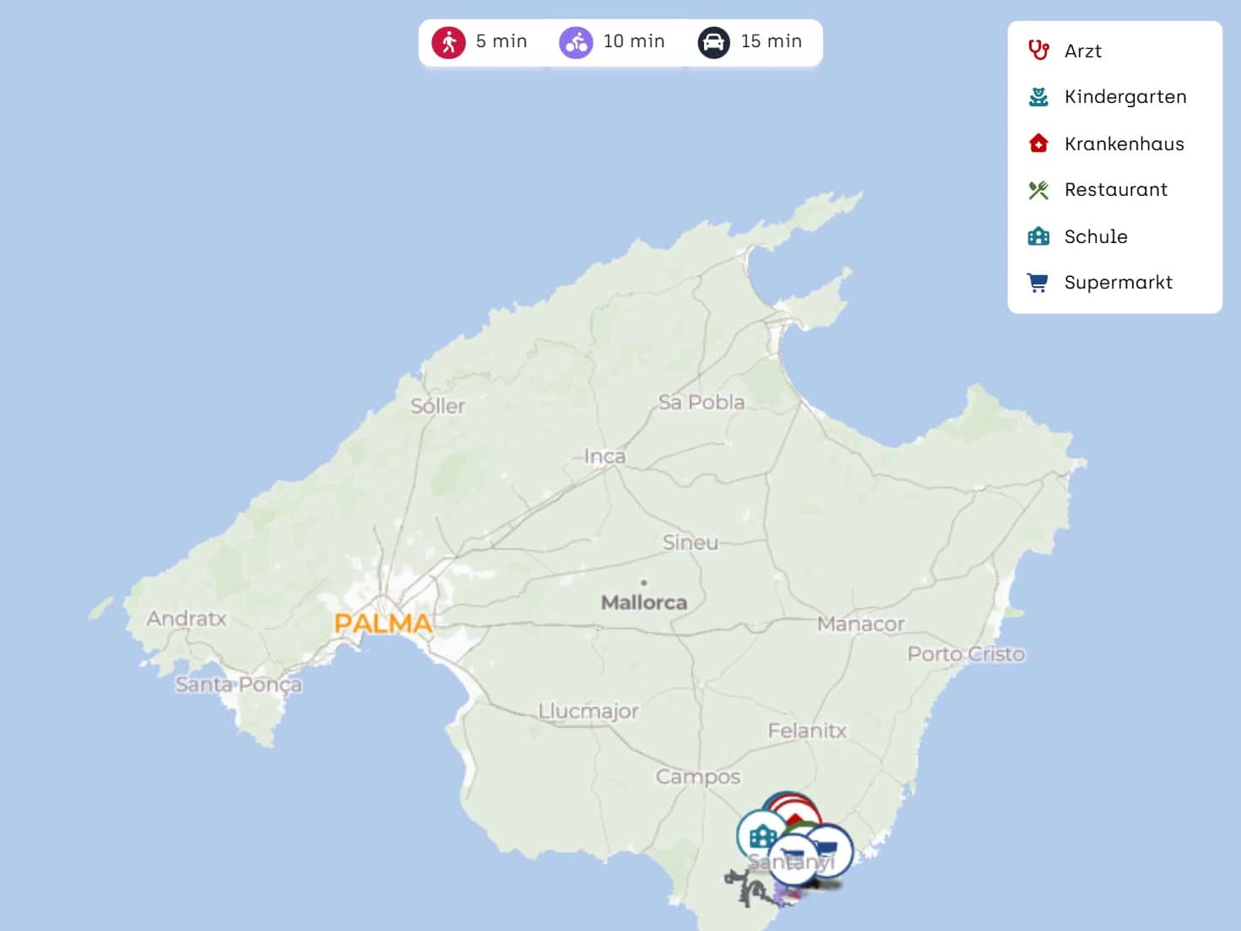
Task: Select the cyclist icon
Action: (x=577, y=41)
